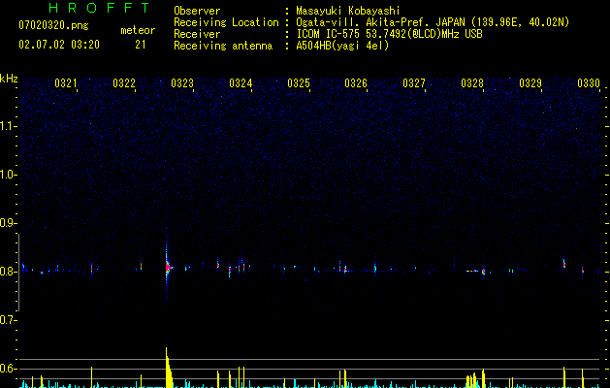The image size is (610, 388).
Task: Click the 0326 time marker
Action: point(356,82)
